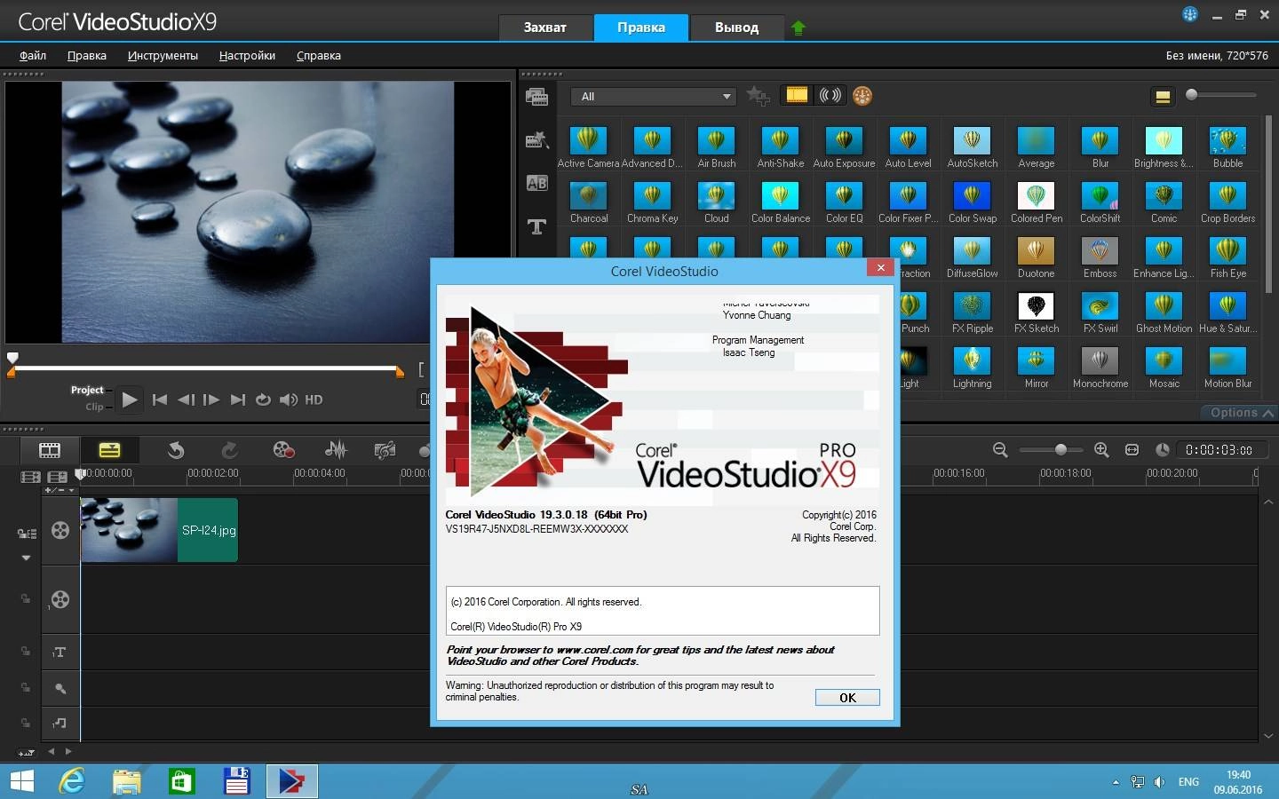
Task: Open the Файл menu
Action: [33, 55]
